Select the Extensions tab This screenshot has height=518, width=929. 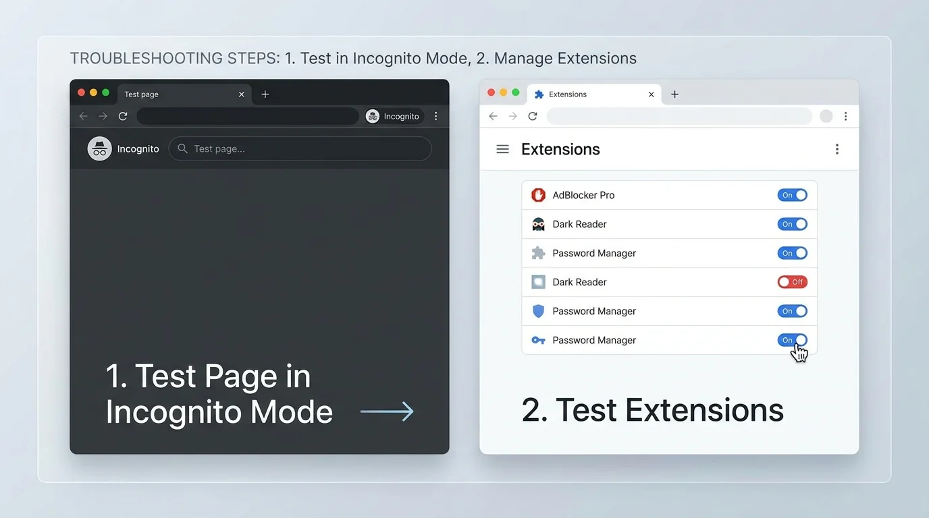pyautogui.click(x=594, y=94)
